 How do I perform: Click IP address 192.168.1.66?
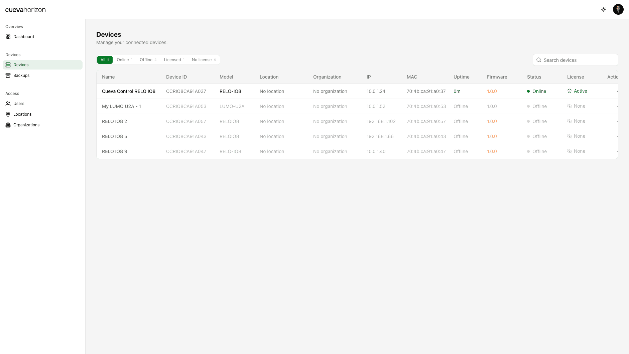point(380,136)
